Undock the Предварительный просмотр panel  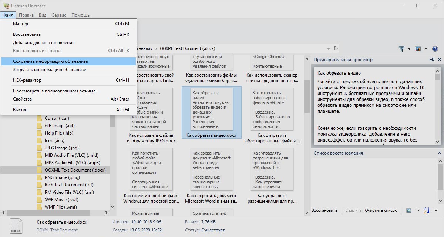pyautogui.click(x=432, y=60)
